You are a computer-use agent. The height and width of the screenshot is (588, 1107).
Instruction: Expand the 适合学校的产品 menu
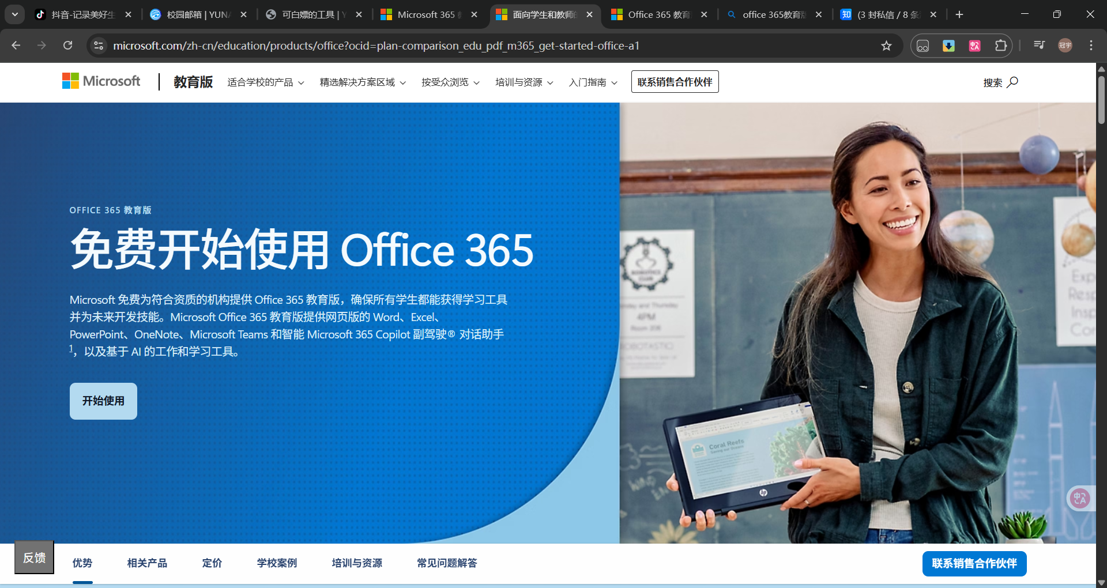pos(265,82)
